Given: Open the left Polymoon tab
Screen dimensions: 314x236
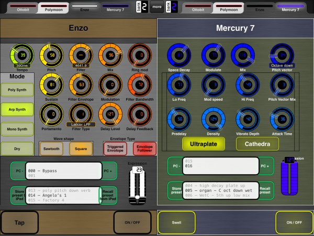Looking at the screenshot, I should click(x=53, y=8).
